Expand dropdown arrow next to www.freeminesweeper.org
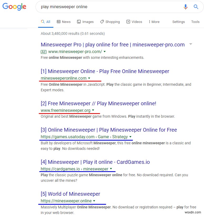 tap(93, 110)
